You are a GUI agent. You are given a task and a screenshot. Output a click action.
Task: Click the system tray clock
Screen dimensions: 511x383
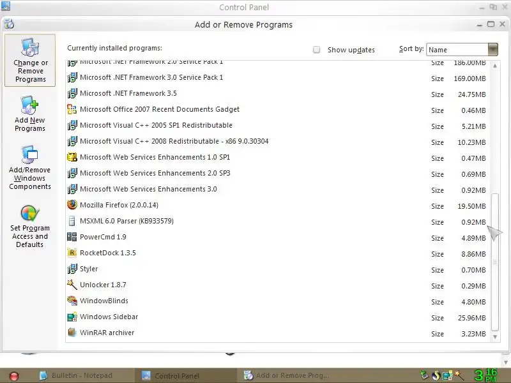click(x=485, y=375)
